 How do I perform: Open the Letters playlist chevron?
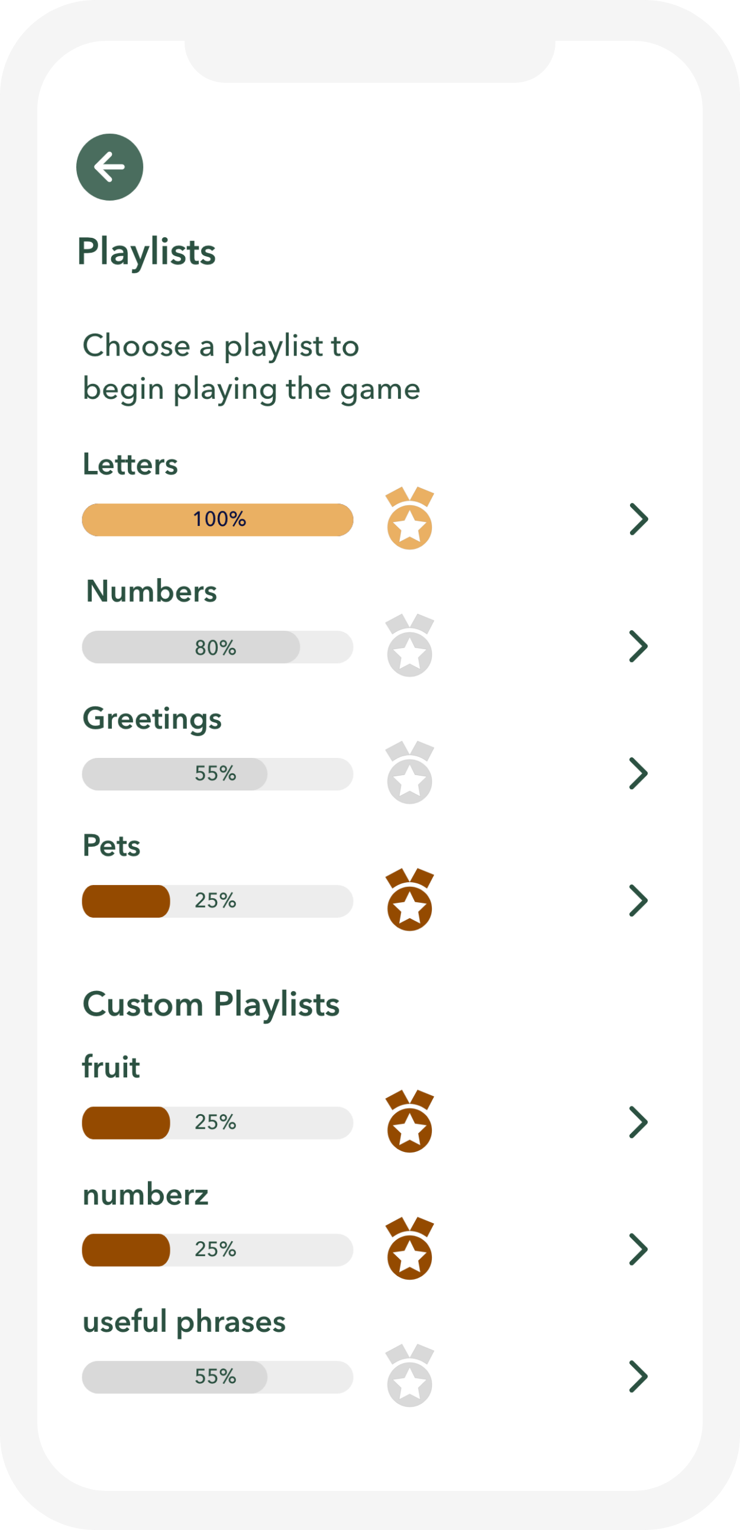click(638, 519)
